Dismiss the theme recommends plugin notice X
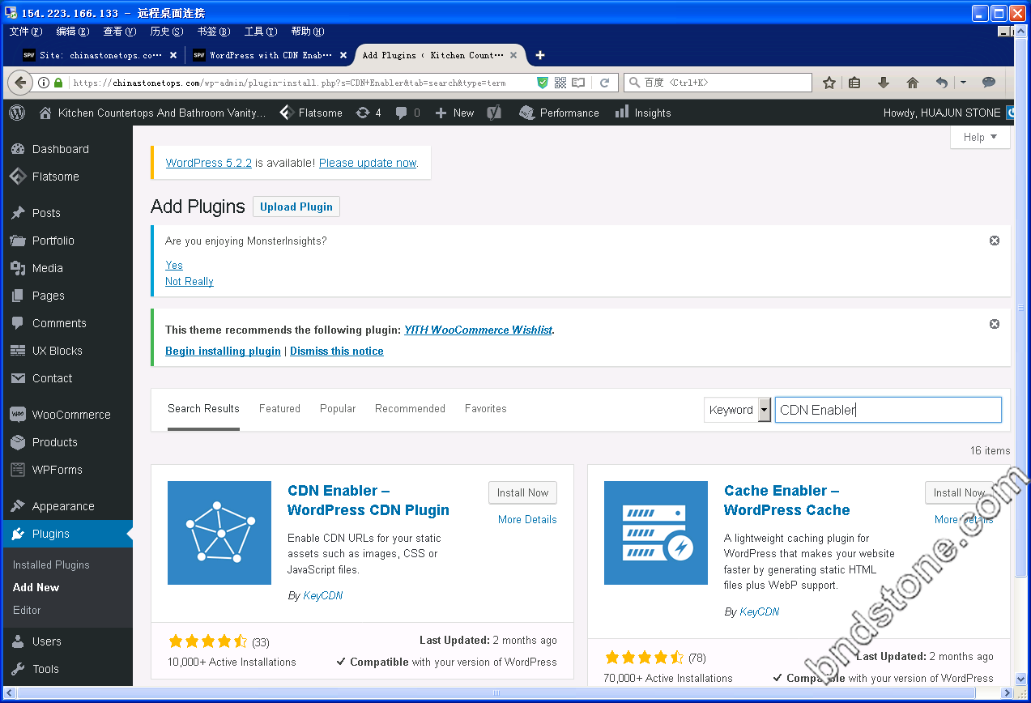This screenshot has height=703, width=1031. [x=995, y=324]
